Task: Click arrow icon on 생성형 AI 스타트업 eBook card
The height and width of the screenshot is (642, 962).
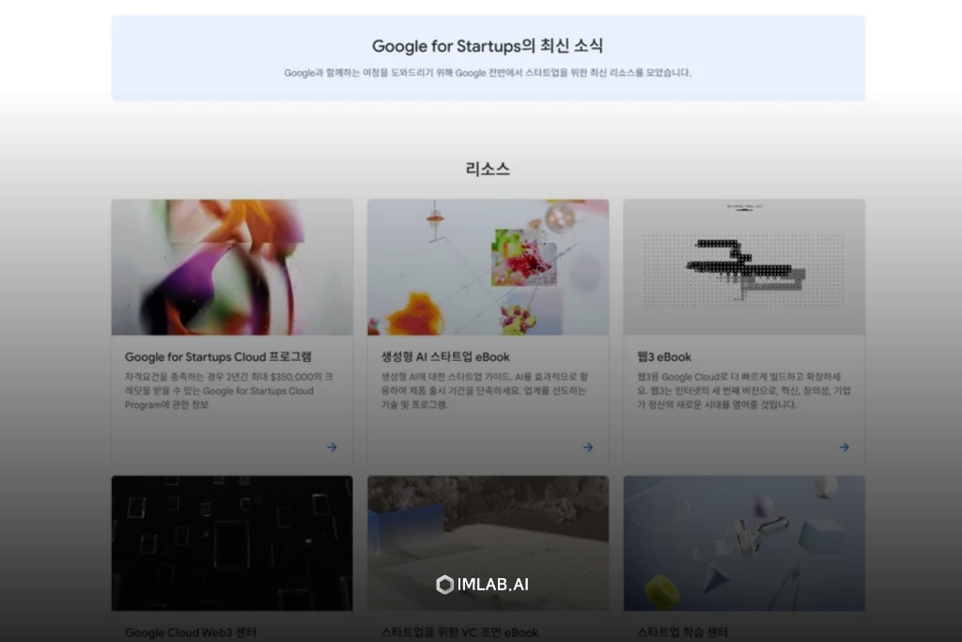Action: click(588, 447)
